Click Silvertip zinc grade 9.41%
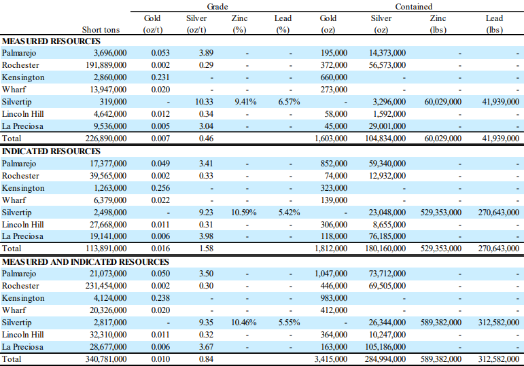This screenshot has width=524, height=366. tap(245, 102)
